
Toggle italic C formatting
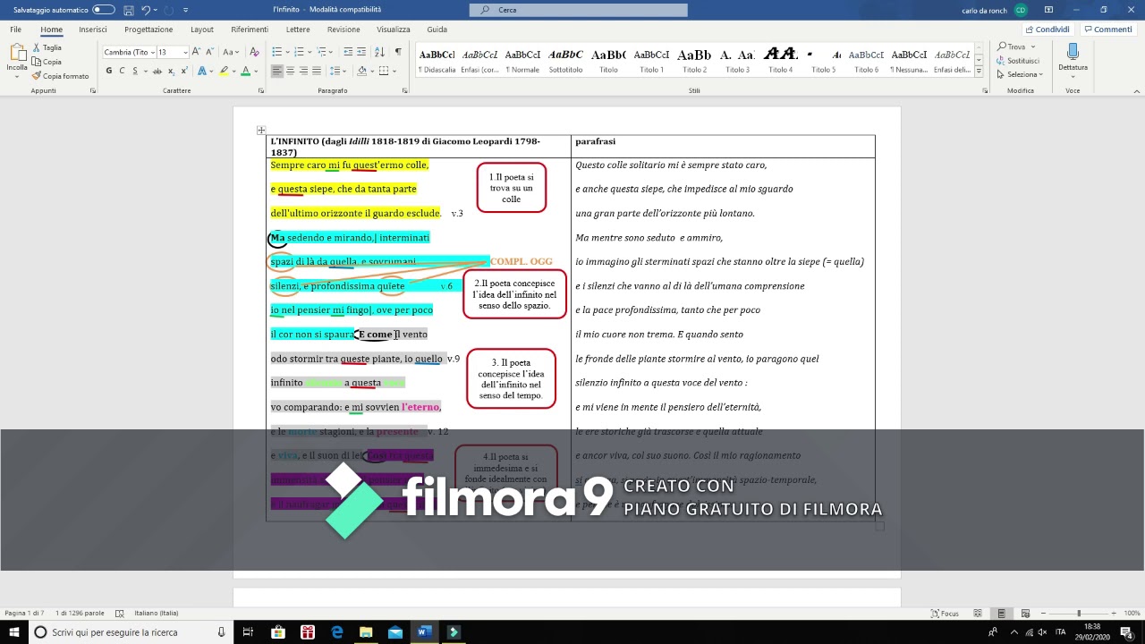pyautogui.click(x=122, y=71)
